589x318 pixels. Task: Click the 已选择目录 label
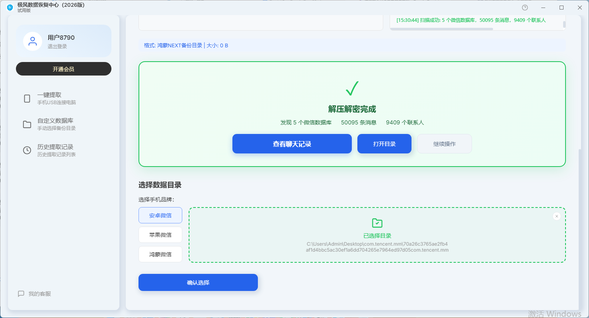377,236
